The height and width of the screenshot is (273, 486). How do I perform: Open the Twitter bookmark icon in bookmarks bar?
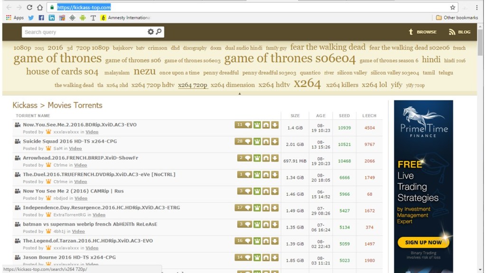click(x=31, y=18)
